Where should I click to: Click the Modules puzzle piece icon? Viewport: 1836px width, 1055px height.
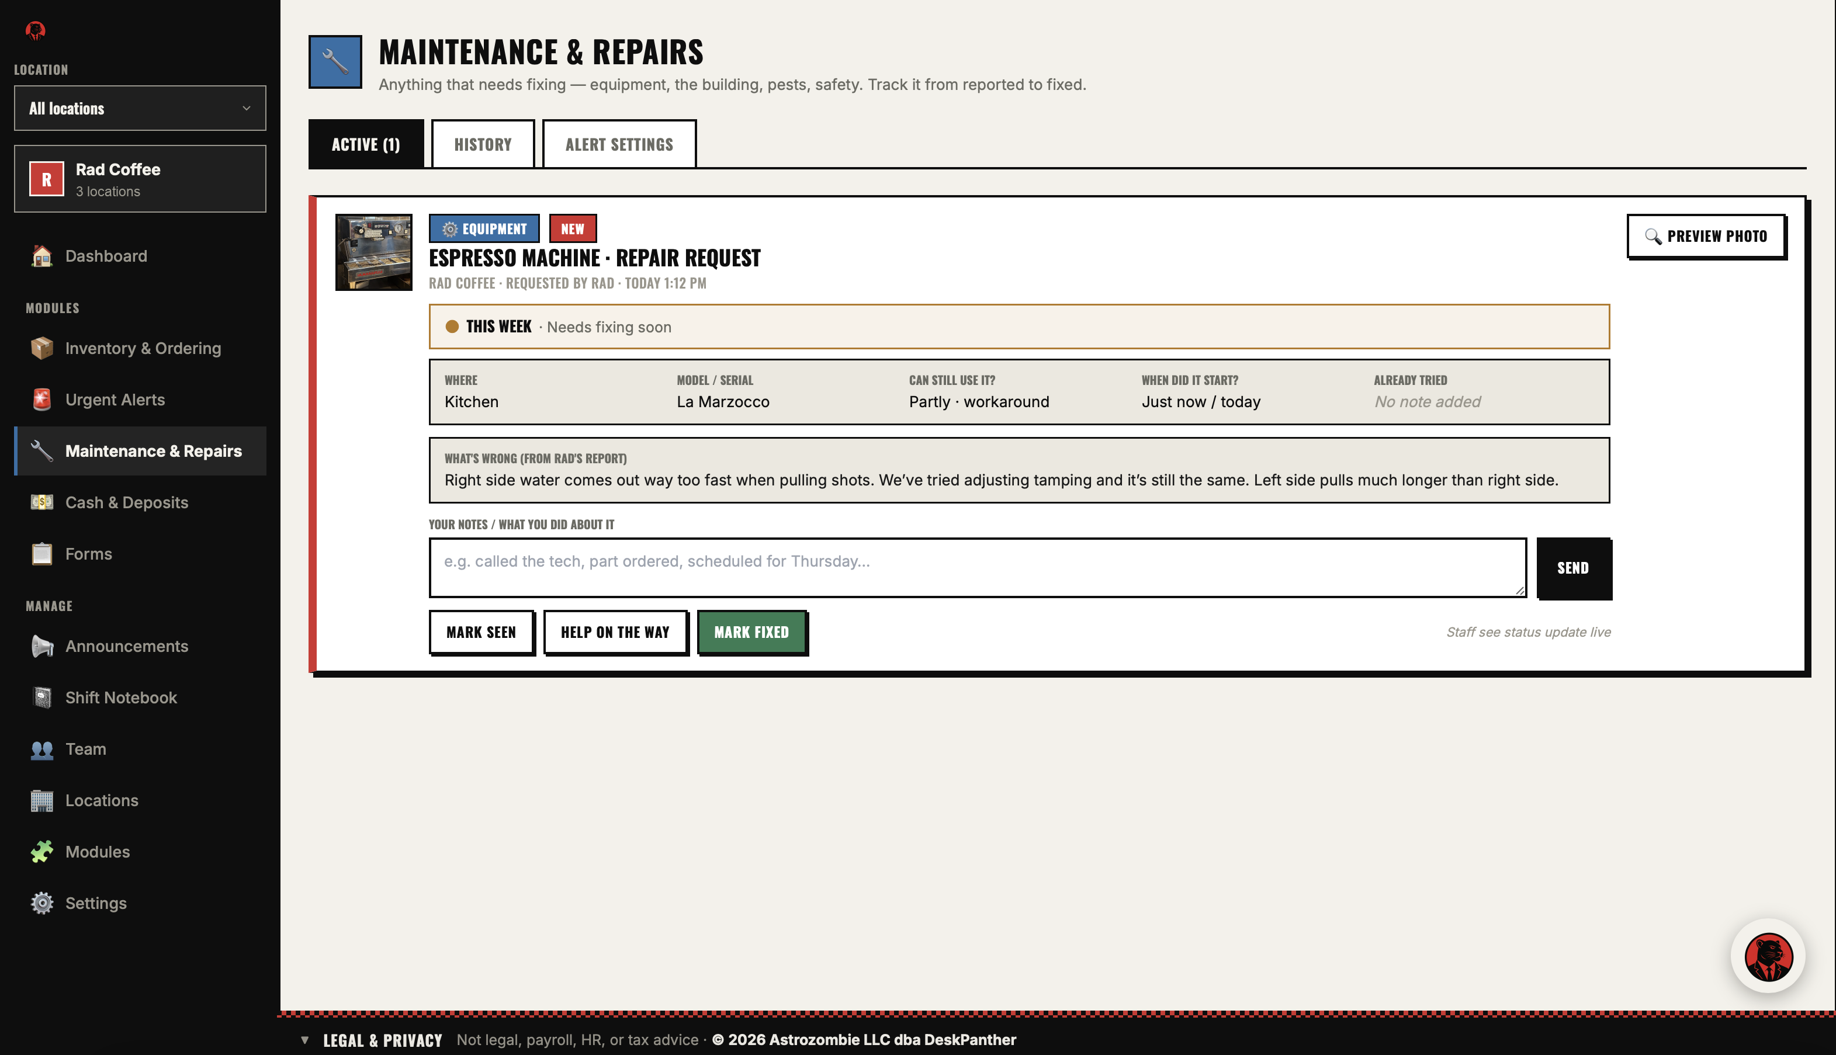click(x=42, y=852)
